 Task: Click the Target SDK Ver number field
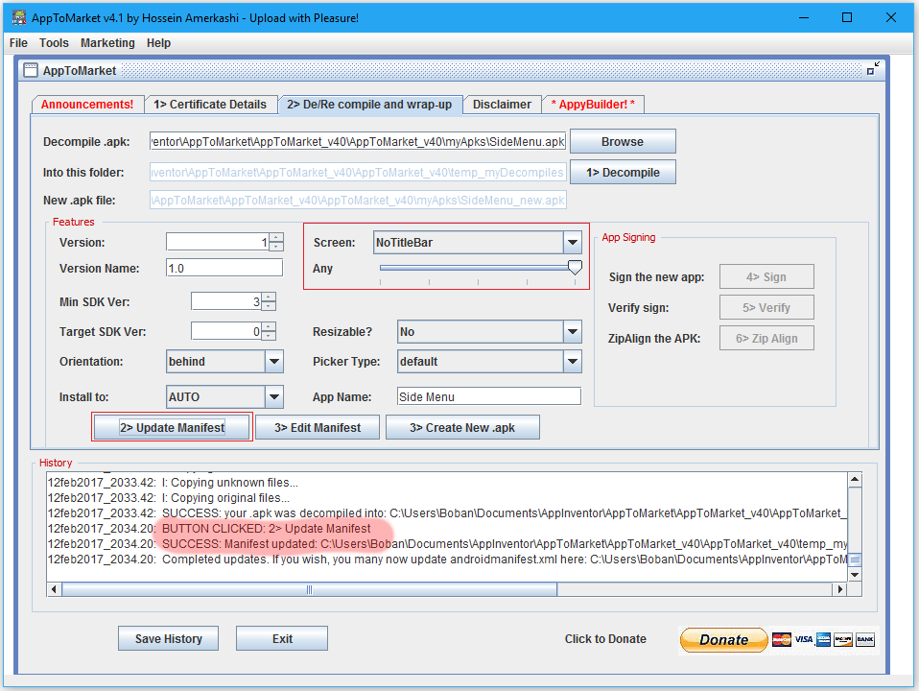coord(226,331)
